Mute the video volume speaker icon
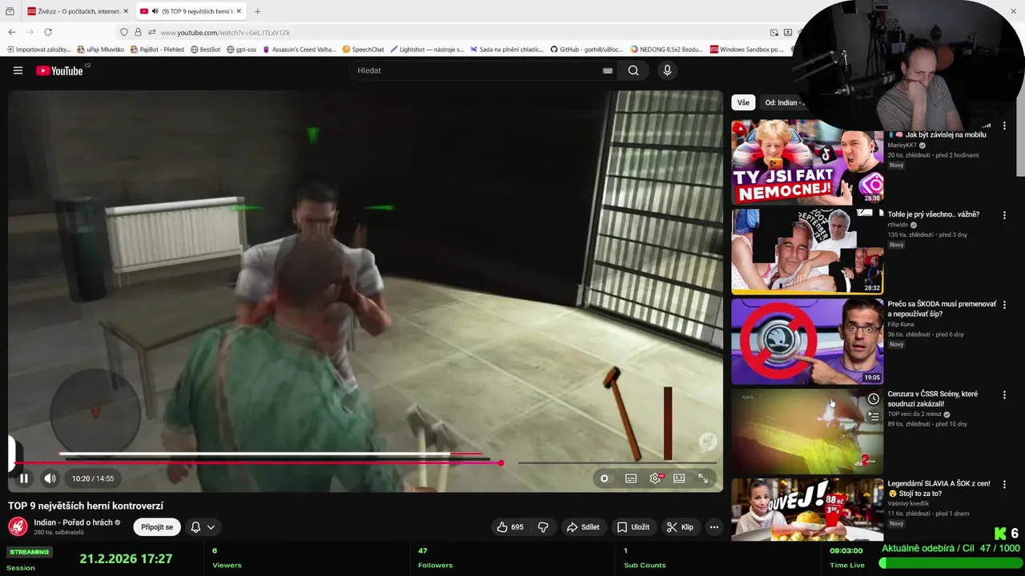1025x576 pixels. click(x=50, y=478)
